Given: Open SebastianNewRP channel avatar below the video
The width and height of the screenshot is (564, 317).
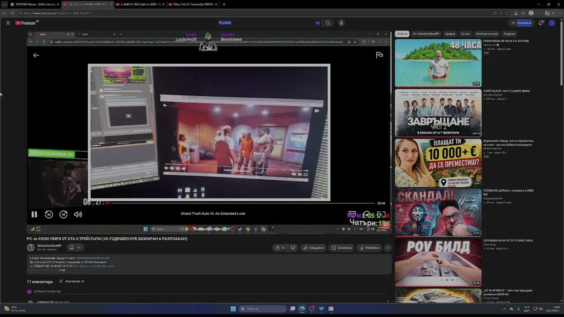Looking at the screenshot, I should click(x=31, y=247).
